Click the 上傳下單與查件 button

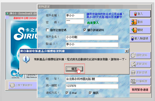(x=23, y=85)
